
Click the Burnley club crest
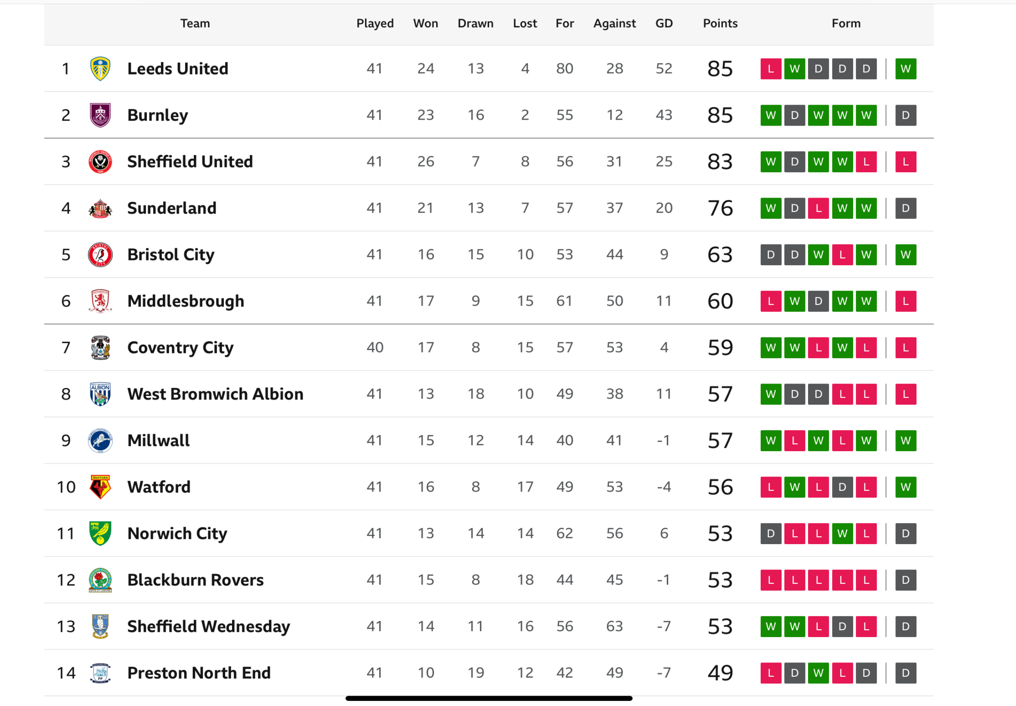tap(100, 115)
